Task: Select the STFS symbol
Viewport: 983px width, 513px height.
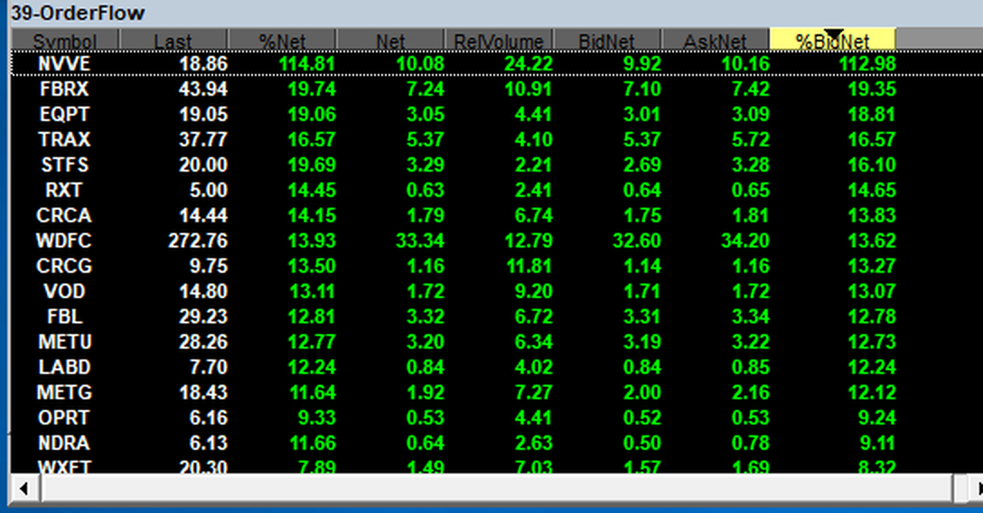Action: coord(64,164)
